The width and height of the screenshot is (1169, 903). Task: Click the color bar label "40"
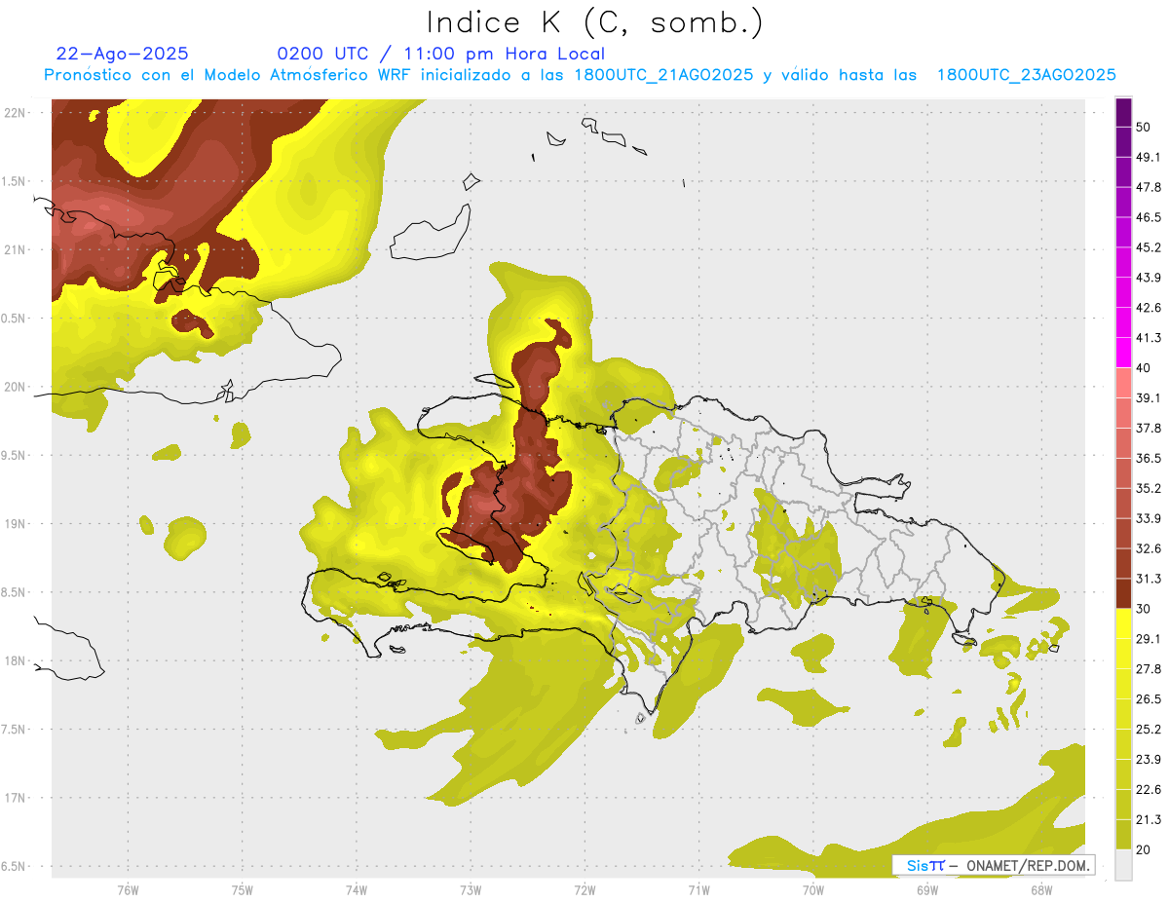coord(1144,368)
